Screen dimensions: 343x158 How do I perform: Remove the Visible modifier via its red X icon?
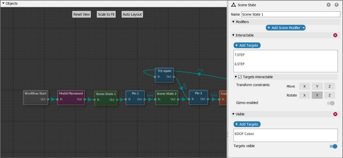[335, 114]
